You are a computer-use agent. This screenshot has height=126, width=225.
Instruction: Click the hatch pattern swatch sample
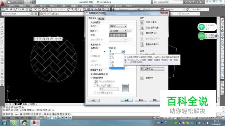click(x=118, y=35)
